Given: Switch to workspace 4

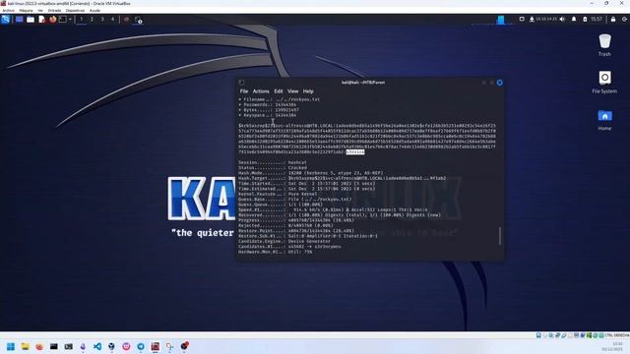Looking at the screenshot, I should point(112,20).
